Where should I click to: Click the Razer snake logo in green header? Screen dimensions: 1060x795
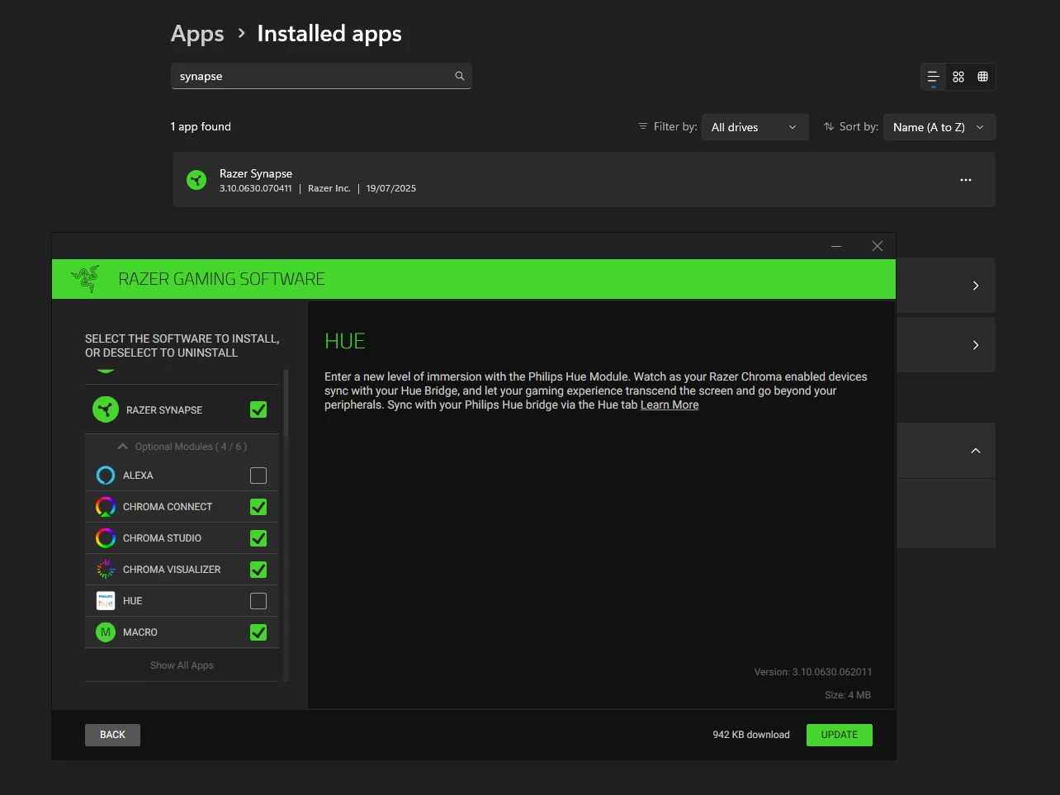(x=86, y=279)
